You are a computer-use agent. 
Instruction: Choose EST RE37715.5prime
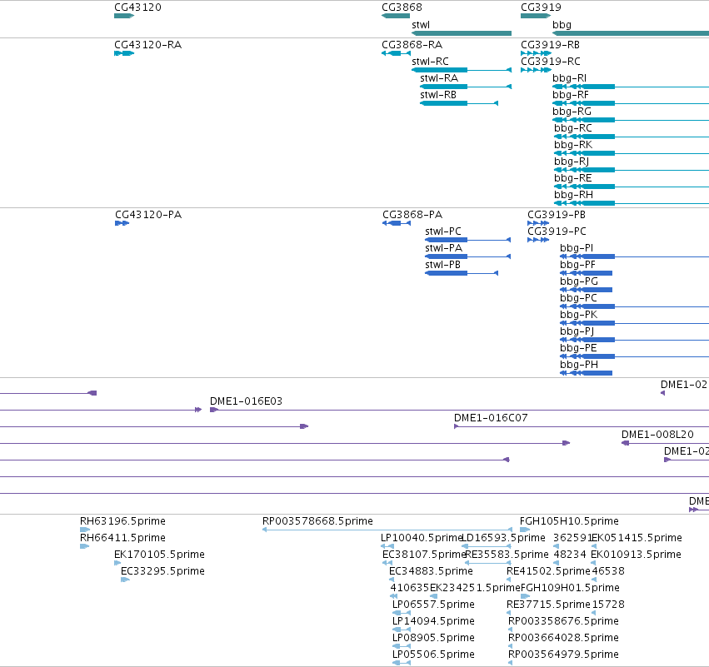point(548,605)
